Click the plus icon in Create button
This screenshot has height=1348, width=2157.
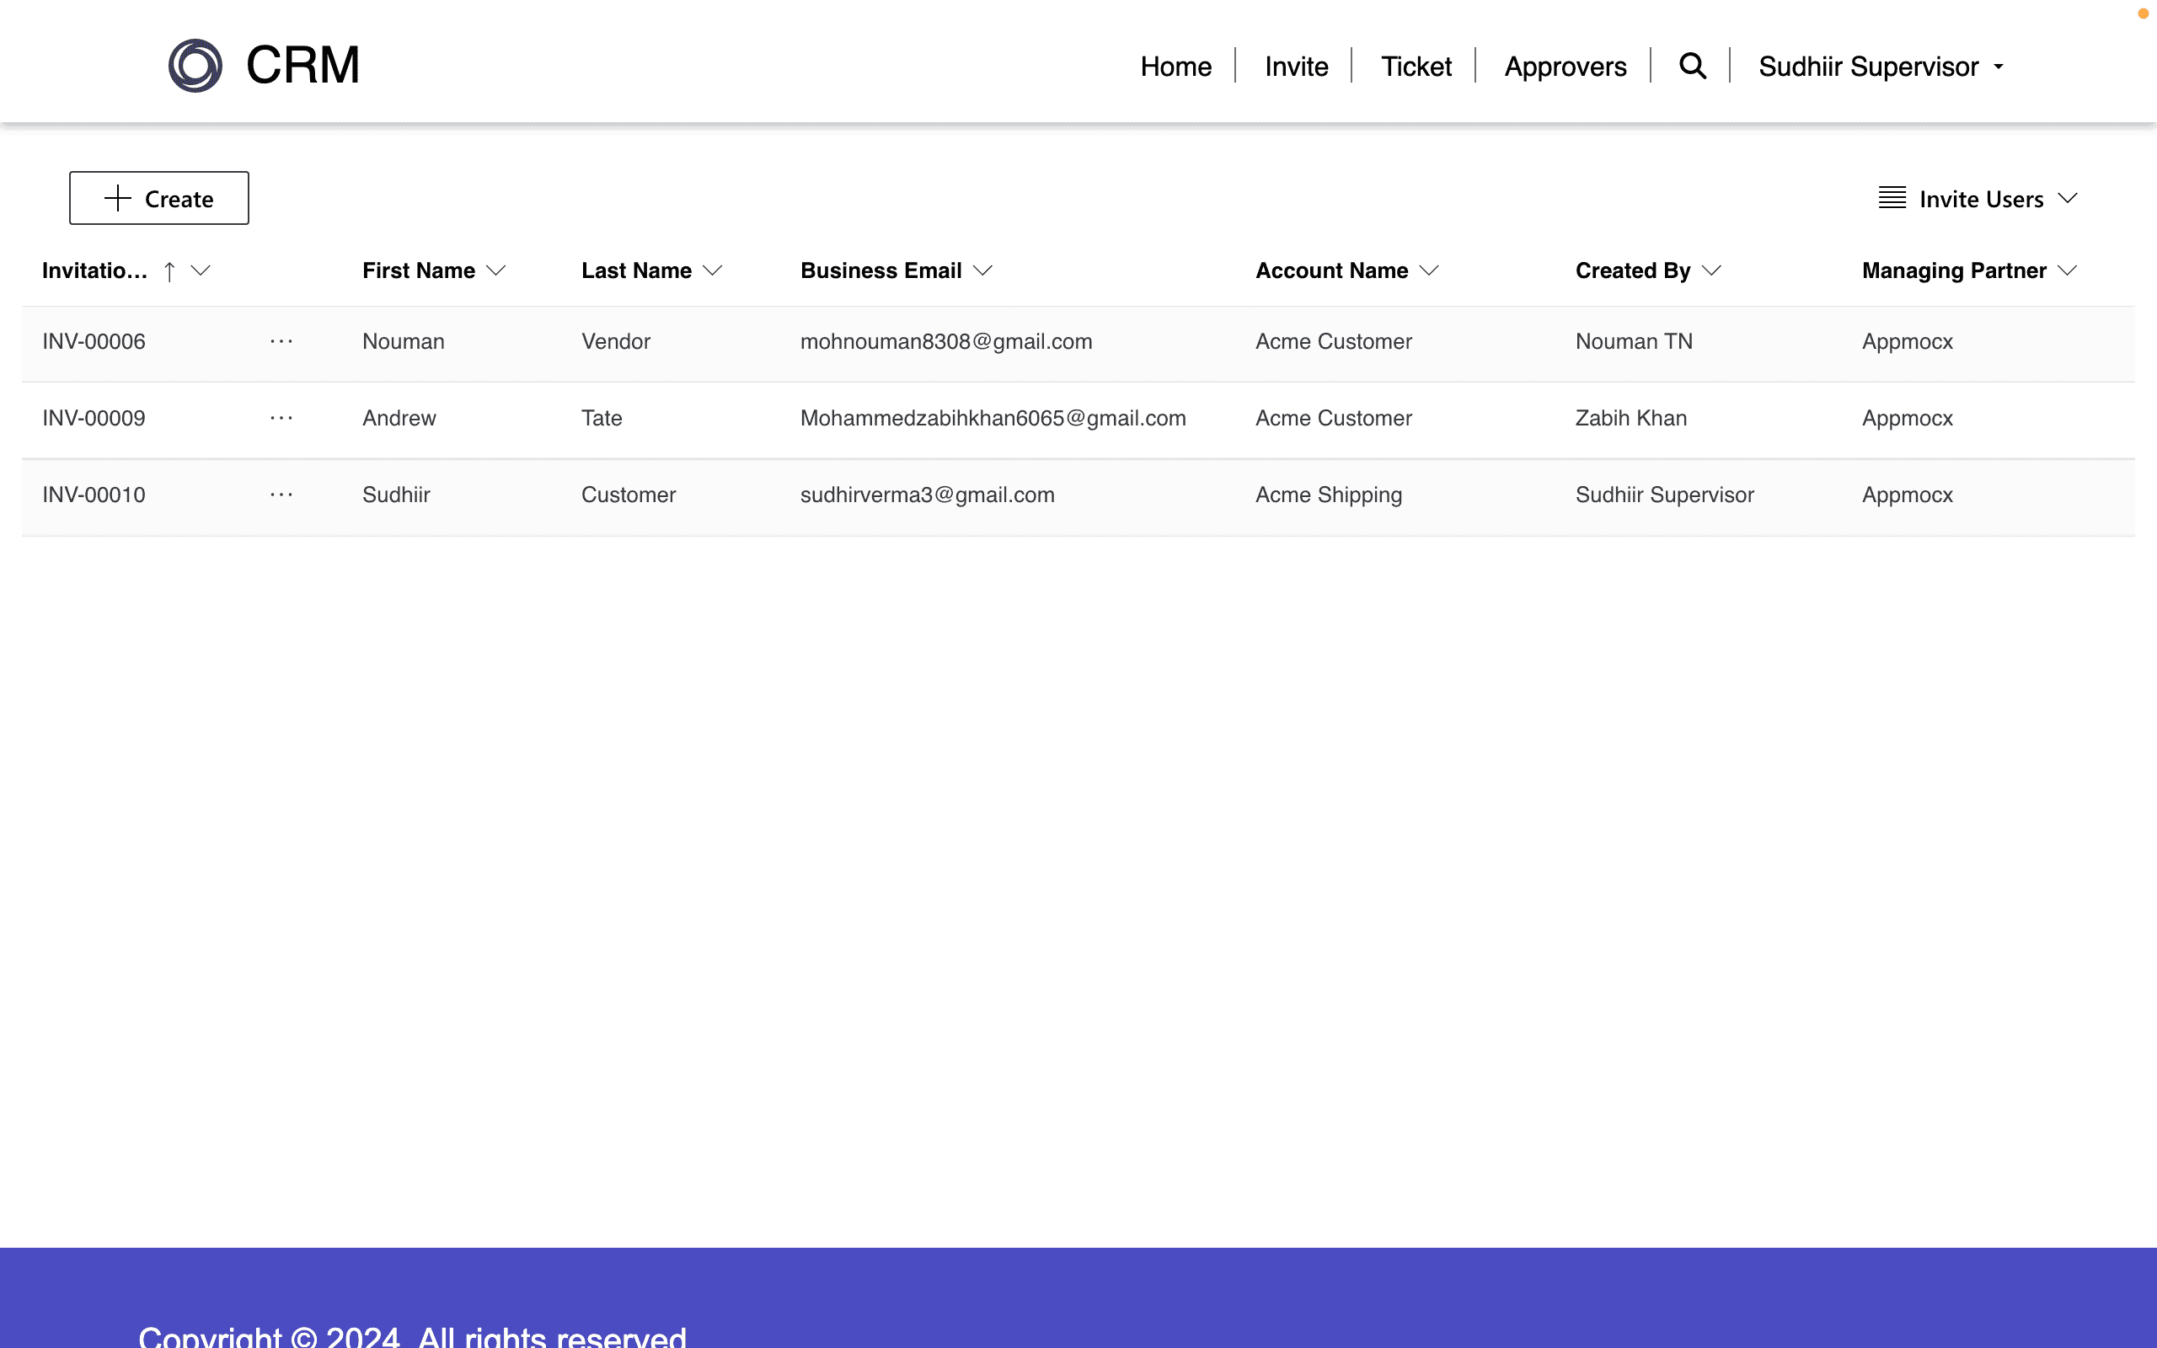118,198
